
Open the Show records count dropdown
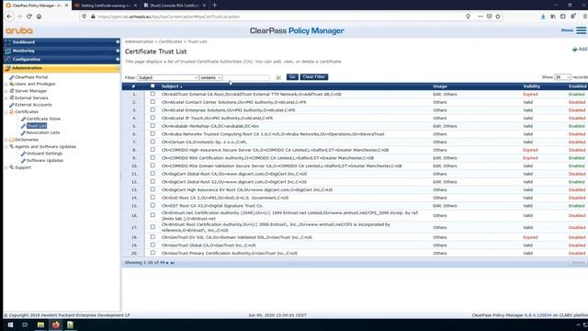(x=562, y=77)
